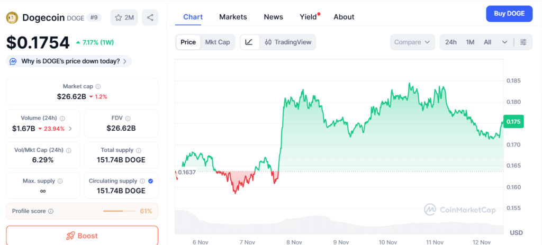Select the line chart type icon
Viewport: 542px width, 245px height.
pos(249,42)
